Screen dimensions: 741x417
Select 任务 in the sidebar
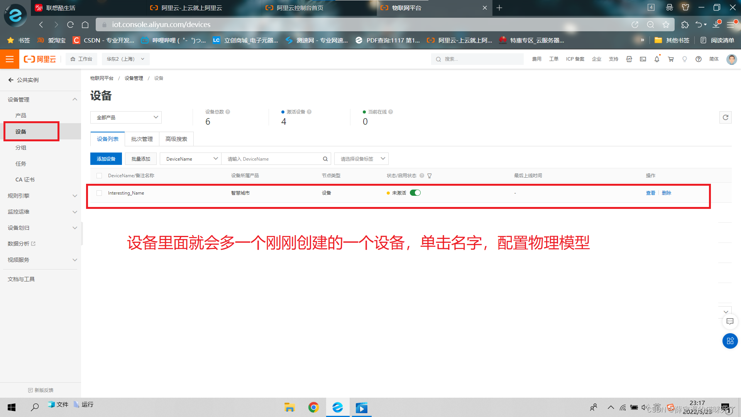[21, 164]
